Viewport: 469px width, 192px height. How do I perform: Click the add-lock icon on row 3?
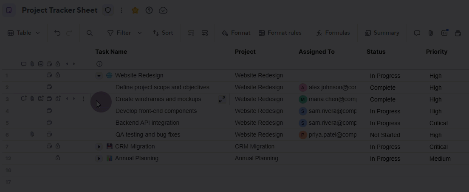58,99
